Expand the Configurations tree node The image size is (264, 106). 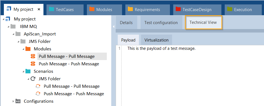pos(13,101)
